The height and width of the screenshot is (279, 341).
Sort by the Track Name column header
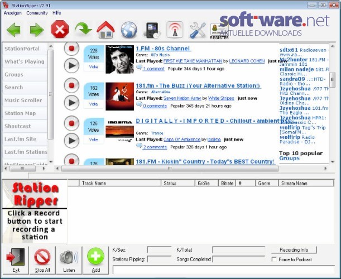pos(120,183)
